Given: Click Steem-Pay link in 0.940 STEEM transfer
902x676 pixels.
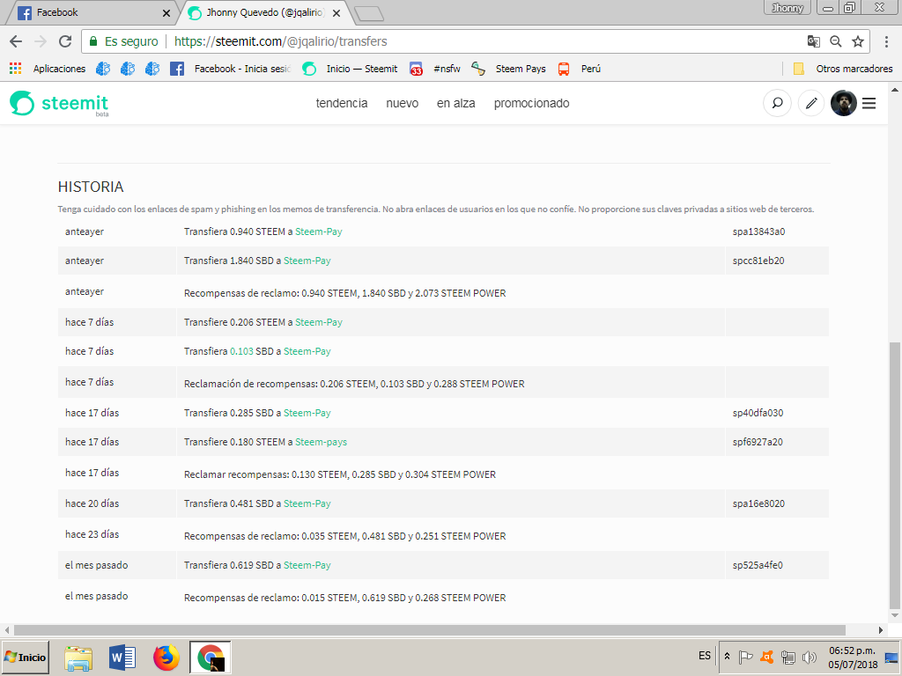Looking at the screenshot, I should (319, 231).
